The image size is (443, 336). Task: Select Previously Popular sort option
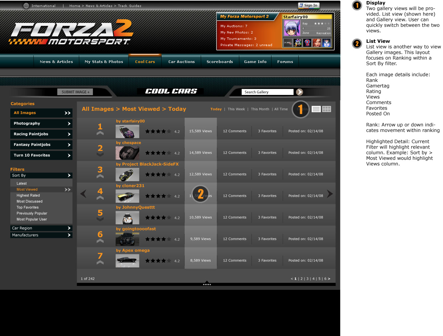coord(32,213)
